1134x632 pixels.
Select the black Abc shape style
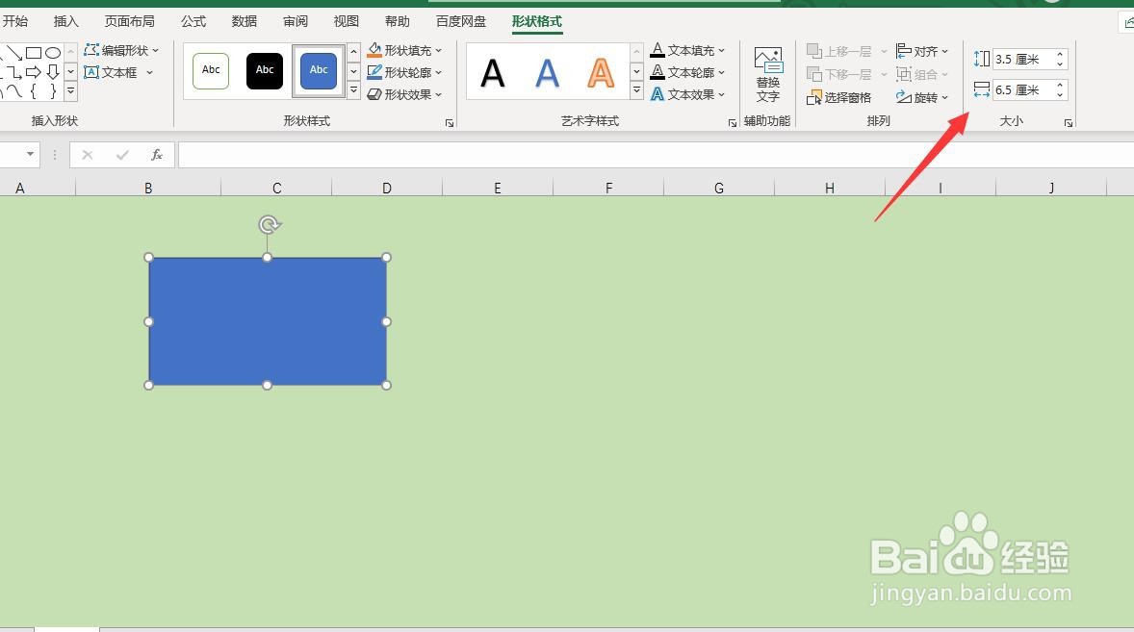[264, 69]
